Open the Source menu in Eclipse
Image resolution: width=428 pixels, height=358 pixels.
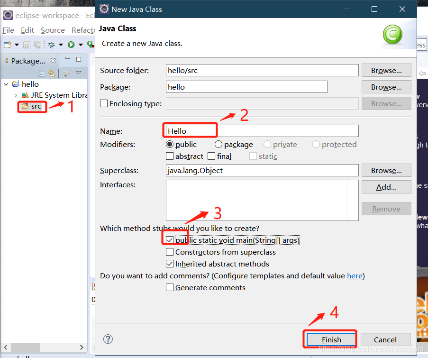53,30
